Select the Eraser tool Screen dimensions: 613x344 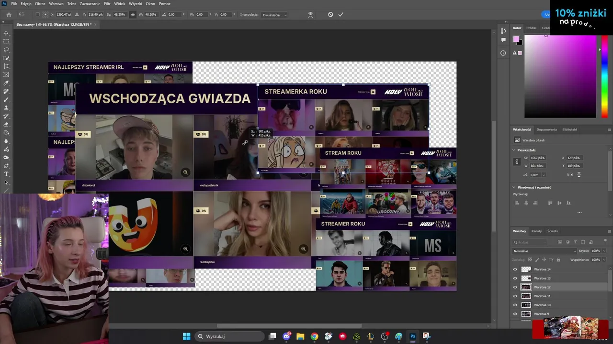(6, 124)
